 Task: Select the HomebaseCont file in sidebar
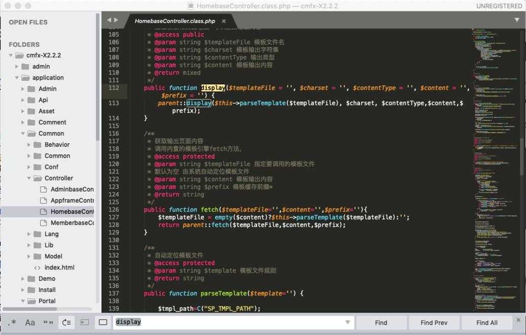(72, 212)
